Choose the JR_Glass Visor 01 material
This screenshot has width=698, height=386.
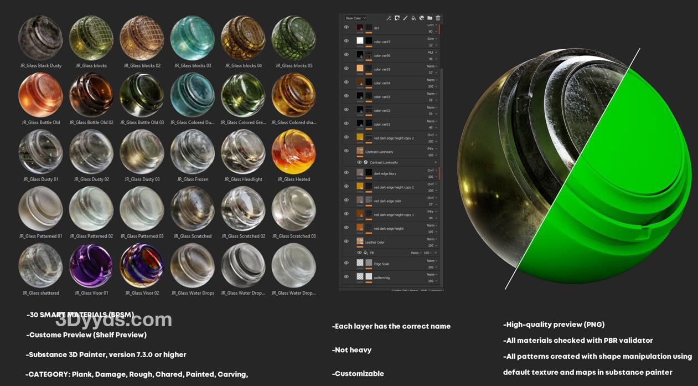point(91,266)
